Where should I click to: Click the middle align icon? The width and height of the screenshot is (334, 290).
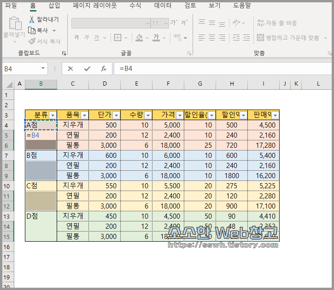(212, 23)
